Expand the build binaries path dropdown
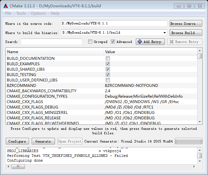The width and height of the screenshot is (208, 175). tap(165, 33)
